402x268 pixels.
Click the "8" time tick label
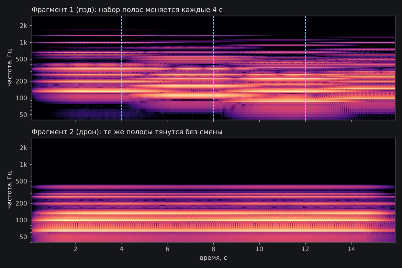(x=213, y=249)
